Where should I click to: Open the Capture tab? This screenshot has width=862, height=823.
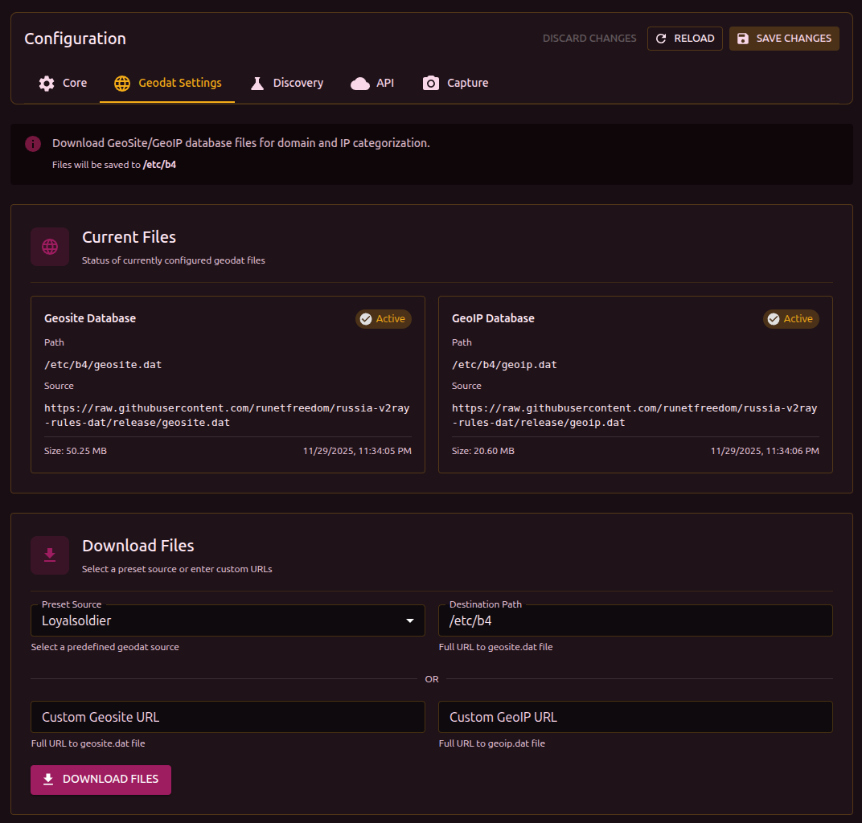[455, 83]
